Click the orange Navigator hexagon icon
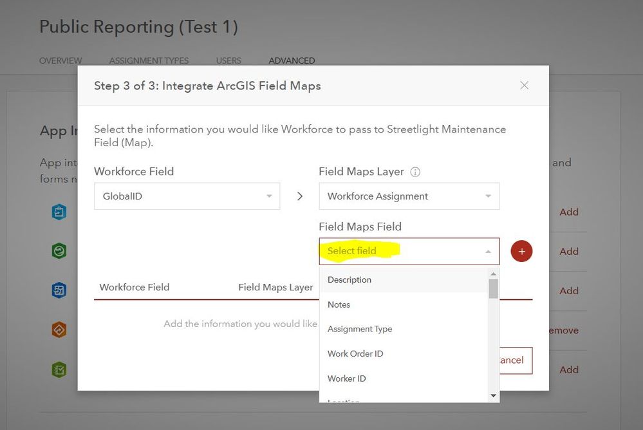The image size is (643, 430). pos(59,330)
